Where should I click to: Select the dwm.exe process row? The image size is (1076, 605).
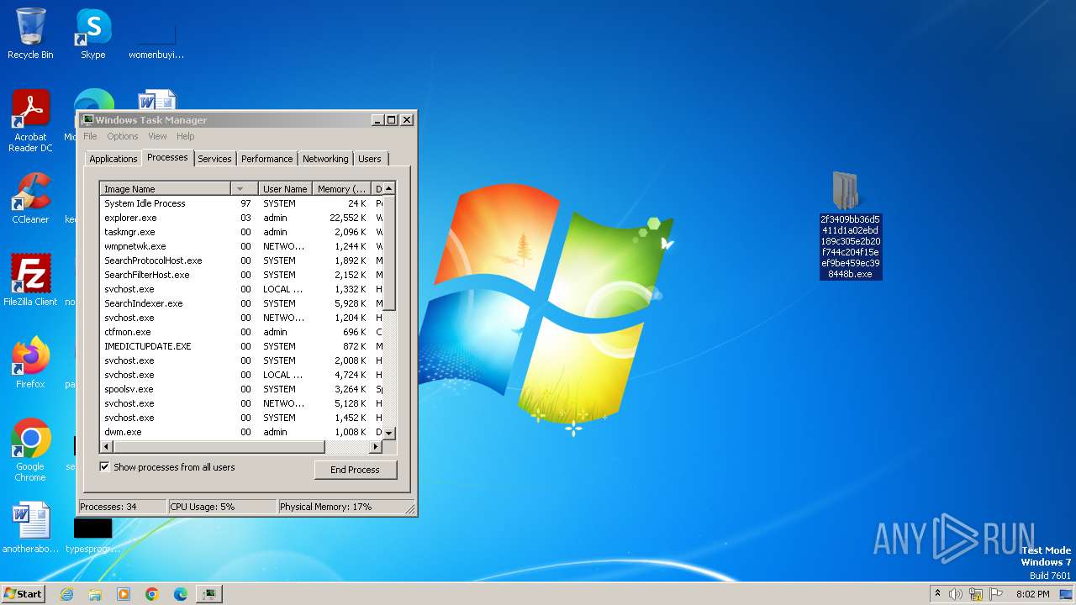[241, 432]
